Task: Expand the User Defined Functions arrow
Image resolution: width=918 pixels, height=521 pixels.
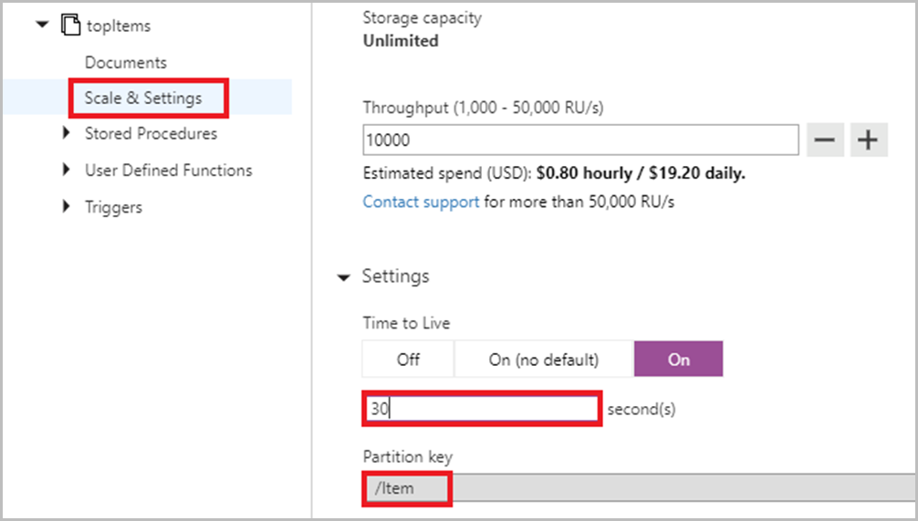Action: (x=67, y=170)
